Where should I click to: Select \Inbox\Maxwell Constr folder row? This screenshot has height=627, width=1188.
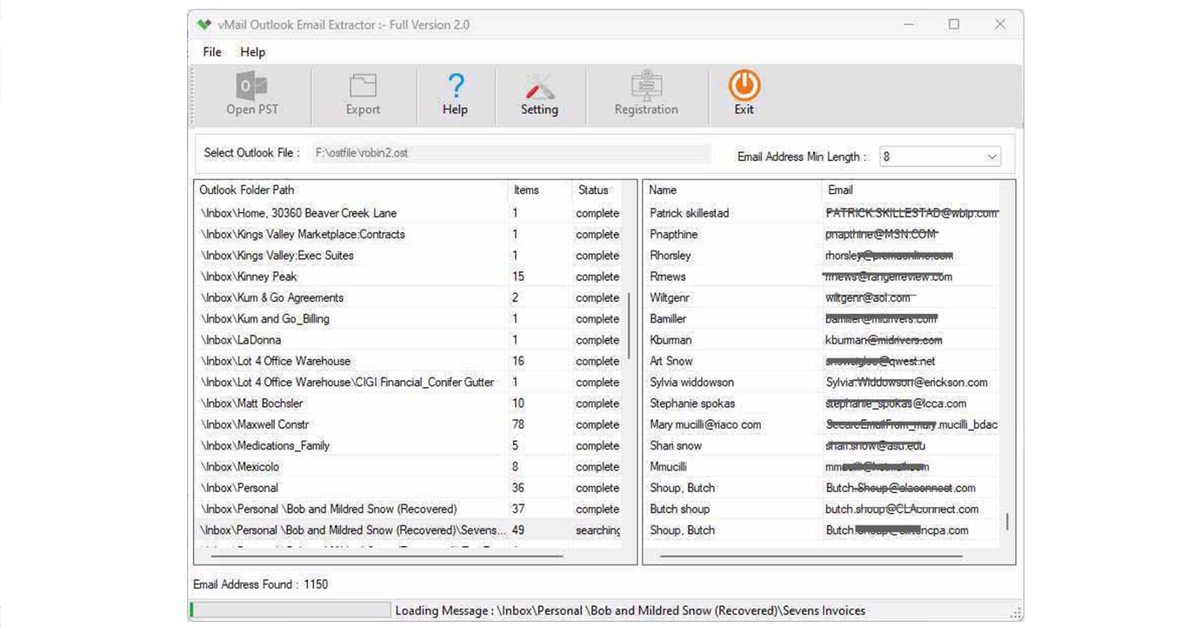point(407,424)
